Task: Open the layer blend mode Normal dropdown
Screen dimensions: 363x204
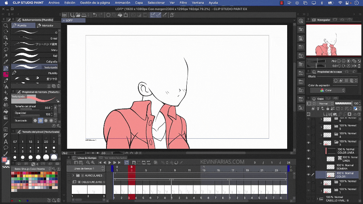Action: 325,104
